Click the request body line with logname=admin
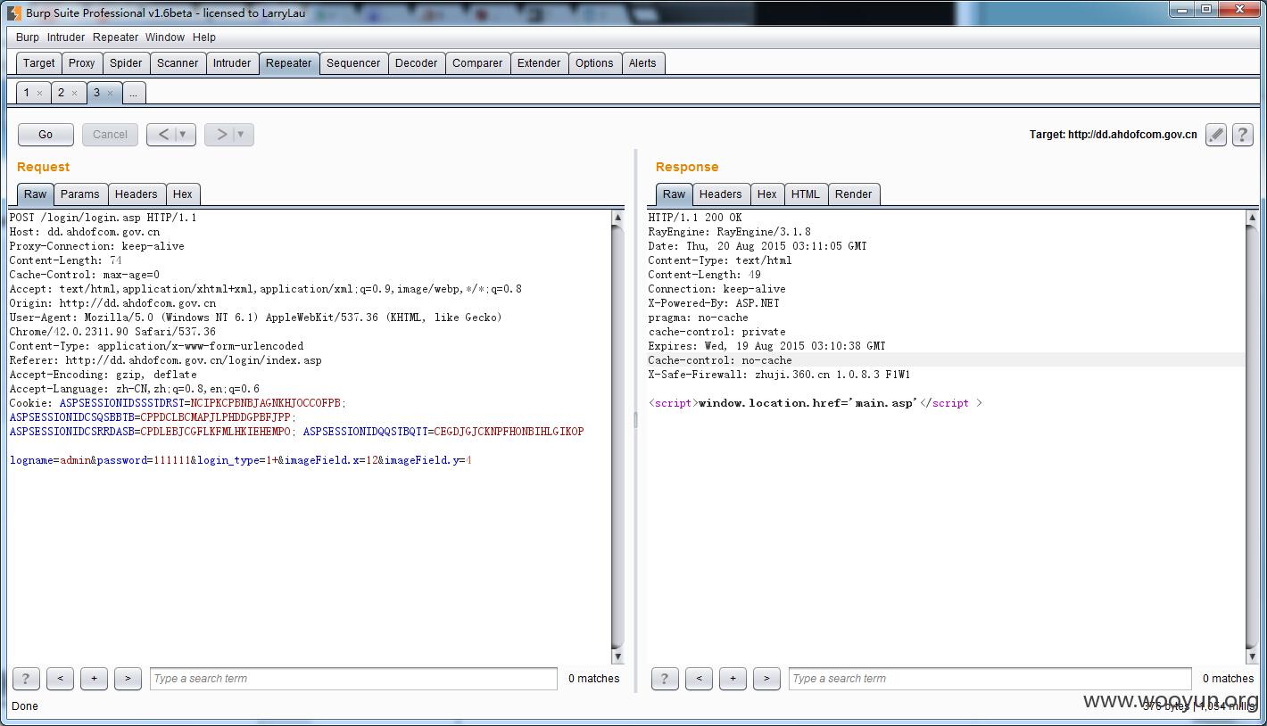 pos(241,460)
